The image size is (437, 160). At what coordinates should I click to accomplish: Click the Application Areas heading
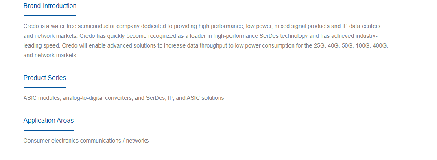pyautogui.click(x=48, y=121)
